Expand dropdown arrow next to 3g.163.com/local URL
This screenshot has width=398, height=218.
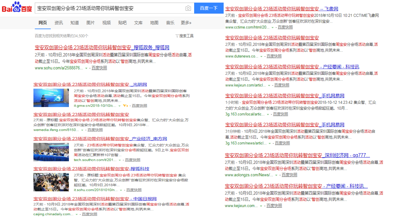pyautogui.click(x=268, y=114)
